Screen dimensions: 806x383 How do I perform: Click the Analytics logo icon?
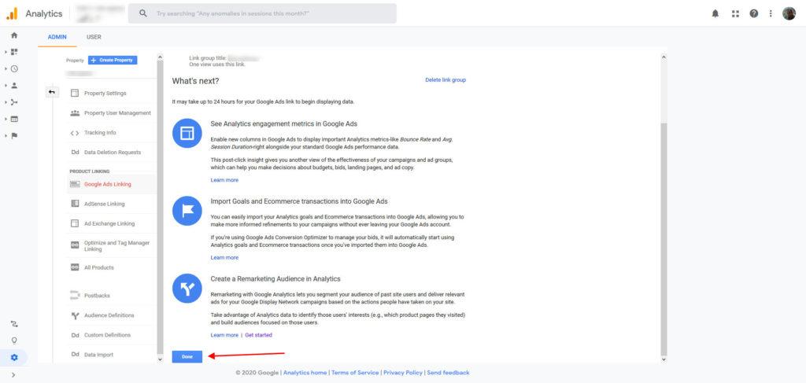[12, 14]
